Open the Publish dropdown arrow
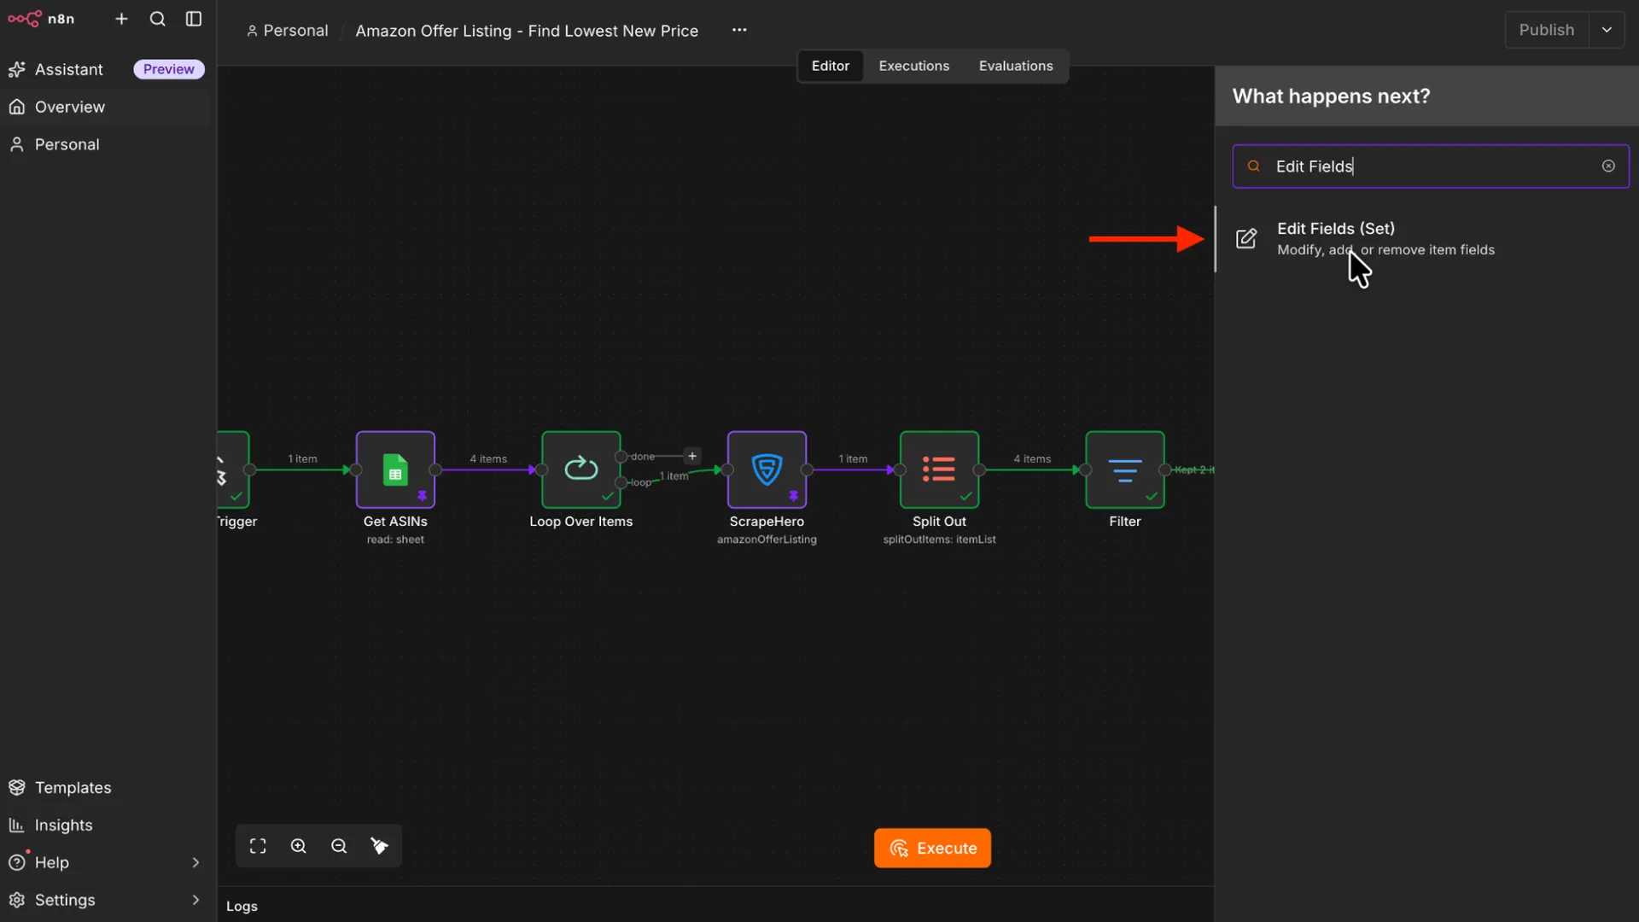This screenshot has height=922, width=1639. point(1607,30)
